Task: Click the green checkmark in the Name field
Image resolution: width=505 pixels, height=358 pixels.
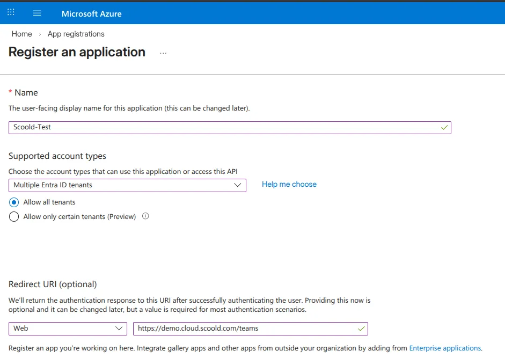Action: coord(444,127)
